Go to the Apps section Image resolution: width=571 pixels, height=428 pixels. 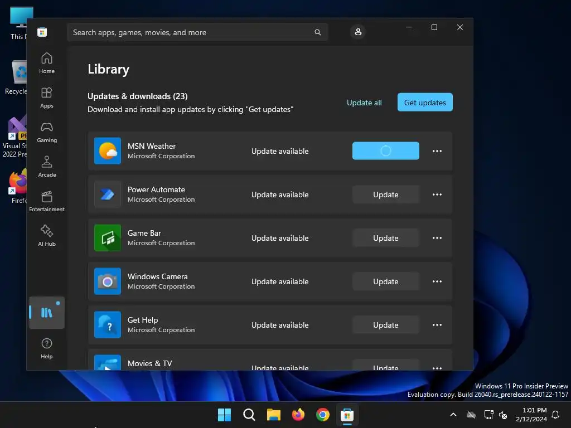point(47,98)
